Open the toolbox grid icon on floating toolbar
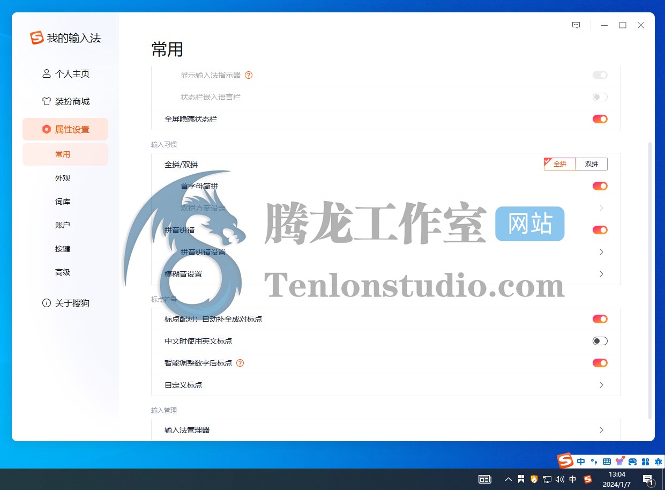This screenshot has width=665, height=490. pyautogui.click(x=646, y=461)
